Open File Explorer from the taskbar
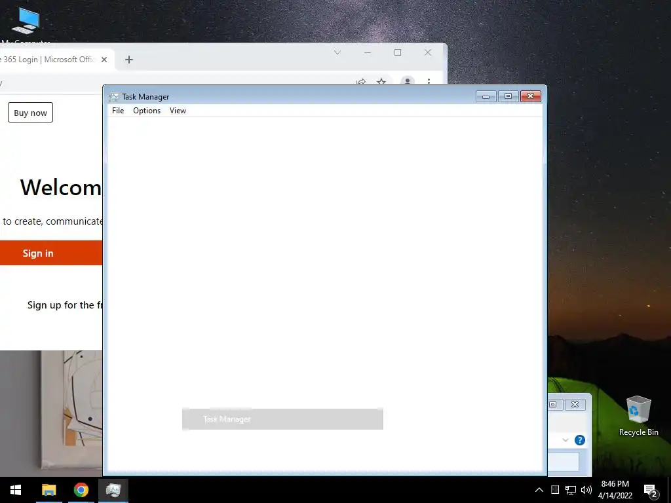The width and height of the screenshot is (671, 503). click(48, 490)
